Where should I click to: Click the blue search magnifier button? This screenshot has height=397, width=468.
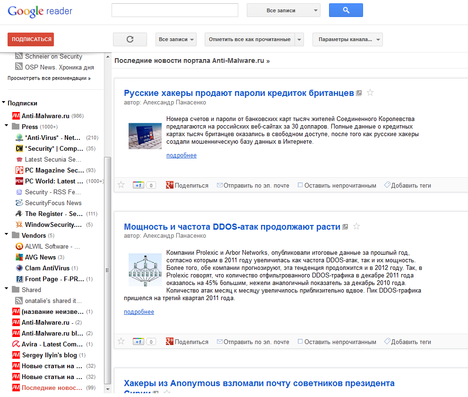click(x=346, y=10)
